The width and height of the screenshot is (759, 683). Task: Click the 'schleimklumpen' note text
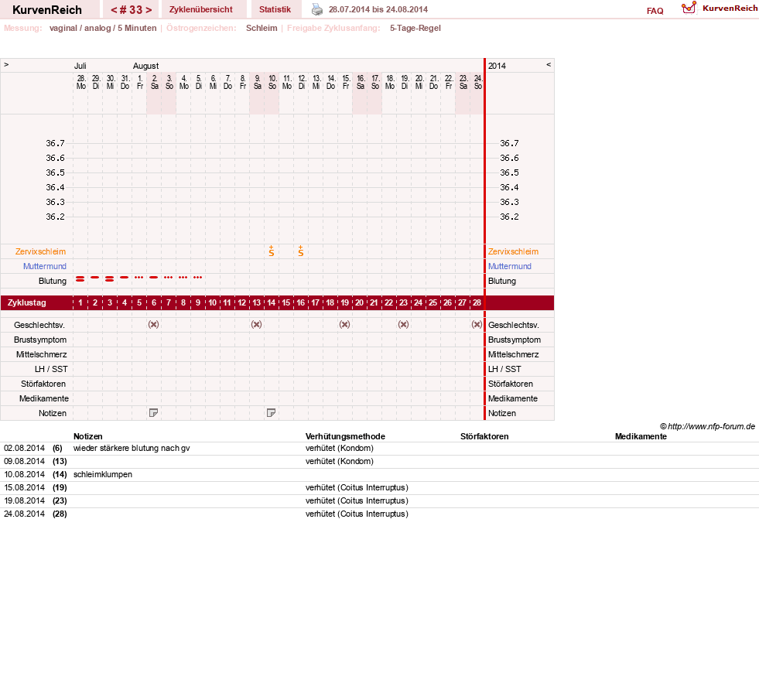coord(103,474)
